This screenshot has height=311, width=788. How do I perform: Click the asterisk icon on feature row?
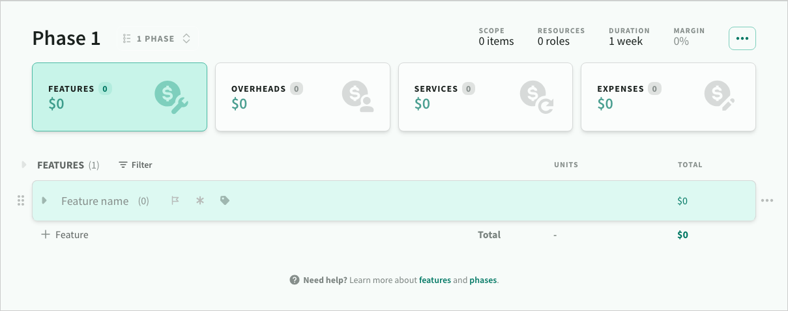(200, 201)
